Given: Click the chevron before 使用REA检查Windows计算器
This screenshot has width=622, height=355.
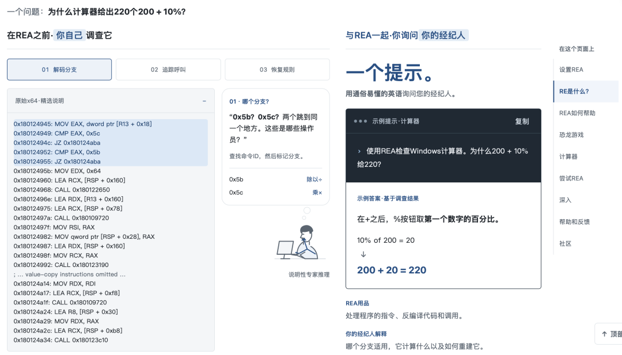Looking at the screenshot, I should point(359,151).
